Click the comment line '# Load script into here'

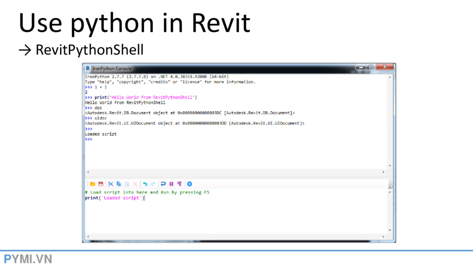coord(147,193)
